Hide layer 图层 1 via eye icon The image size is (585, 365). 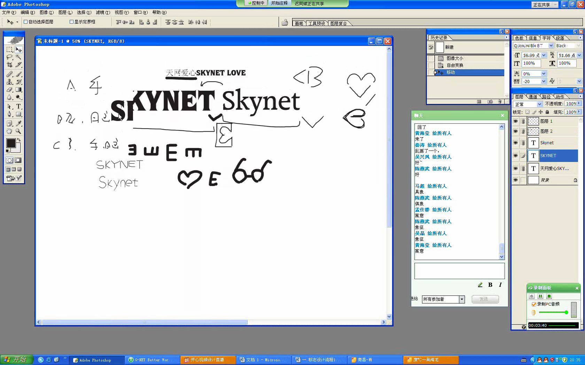[x=515, y=121]
